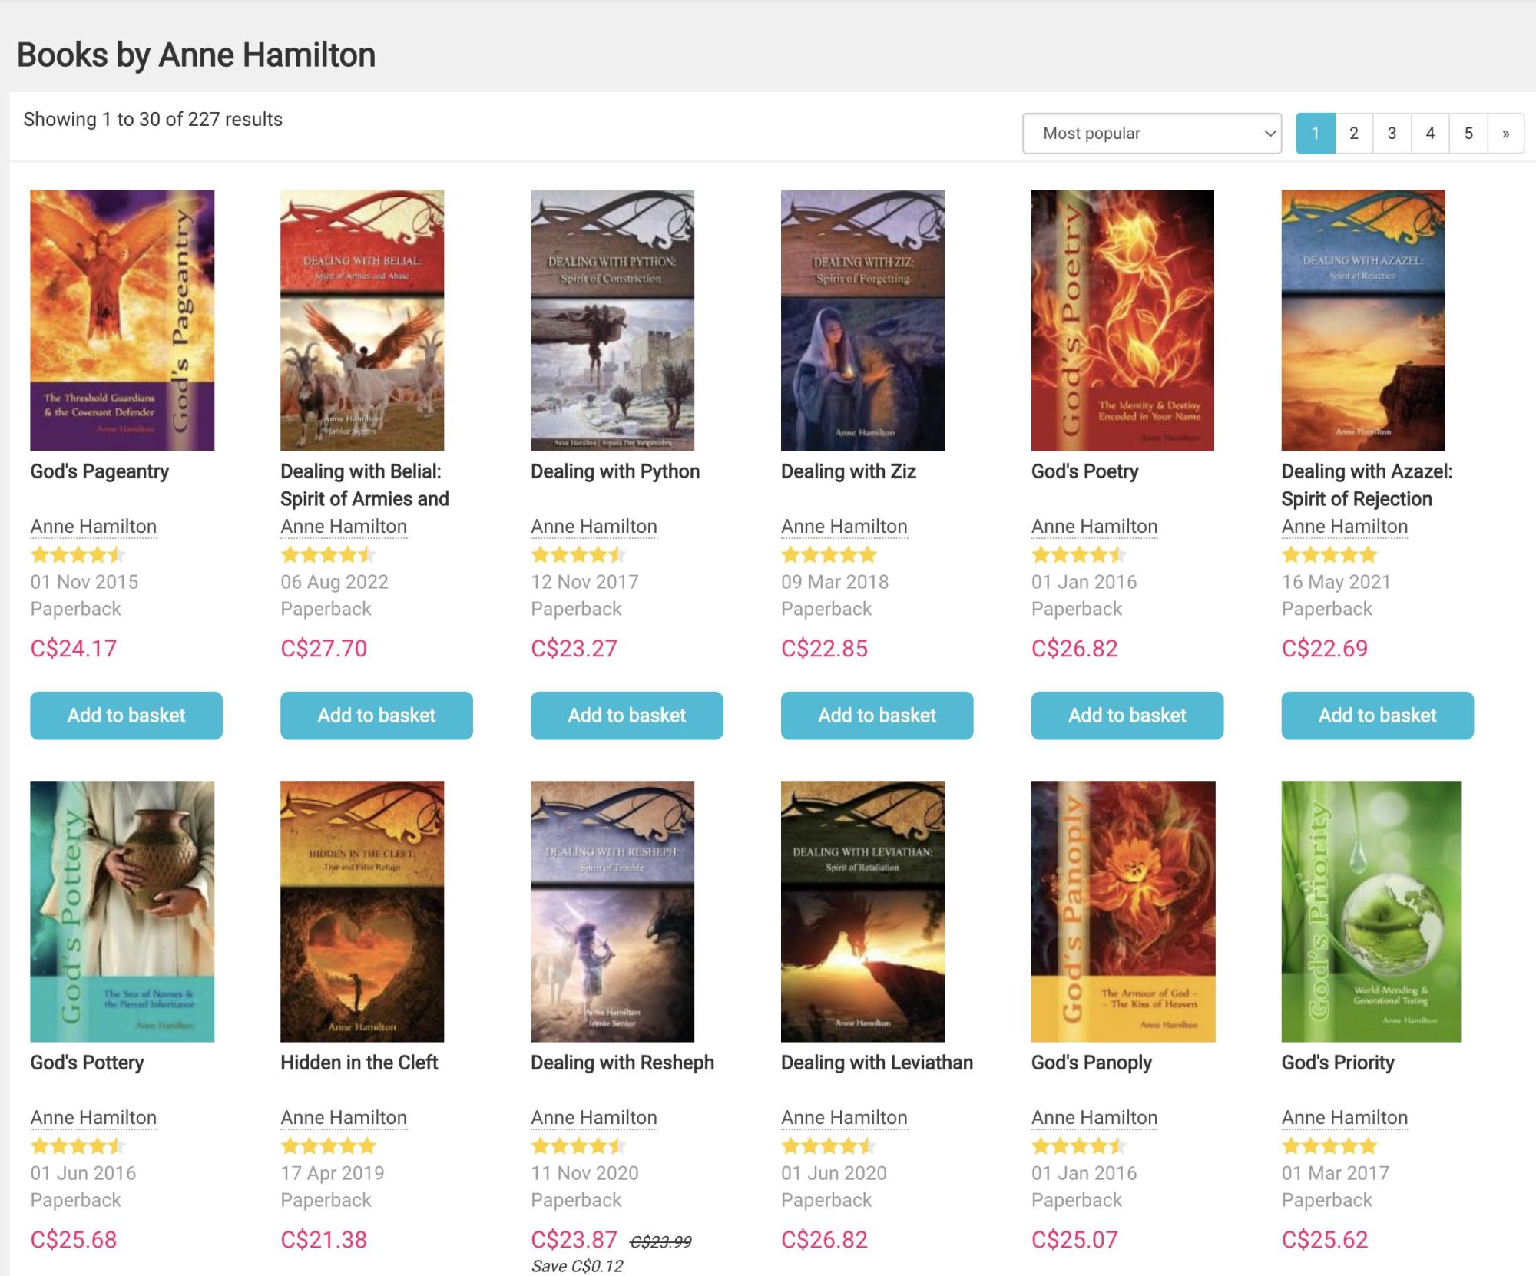Screen dimensions: 1536x1276
Task: Add Dealing with Belial to basket
Action: pyautogui.click(x=376, y=716)
